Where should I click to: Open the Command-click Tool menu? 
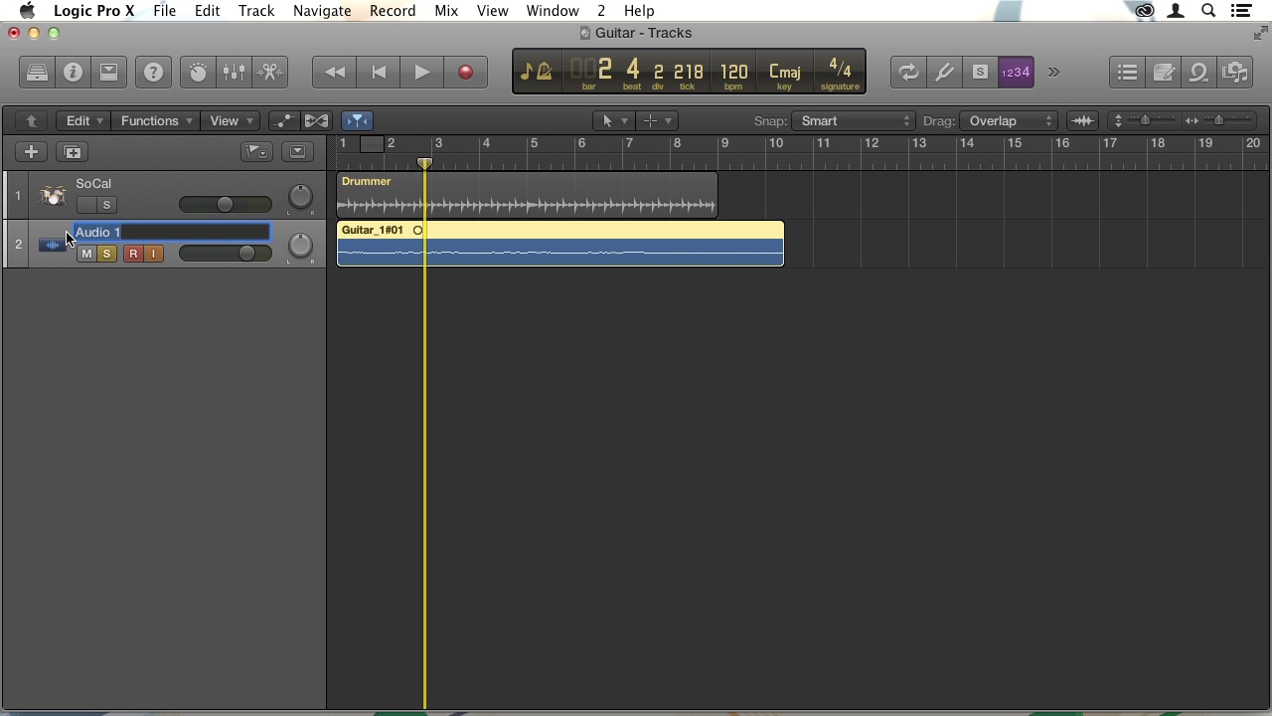656,121
